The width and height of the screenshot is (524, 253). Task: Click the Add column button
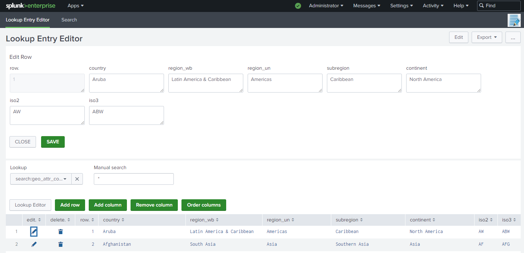(108, 205)
